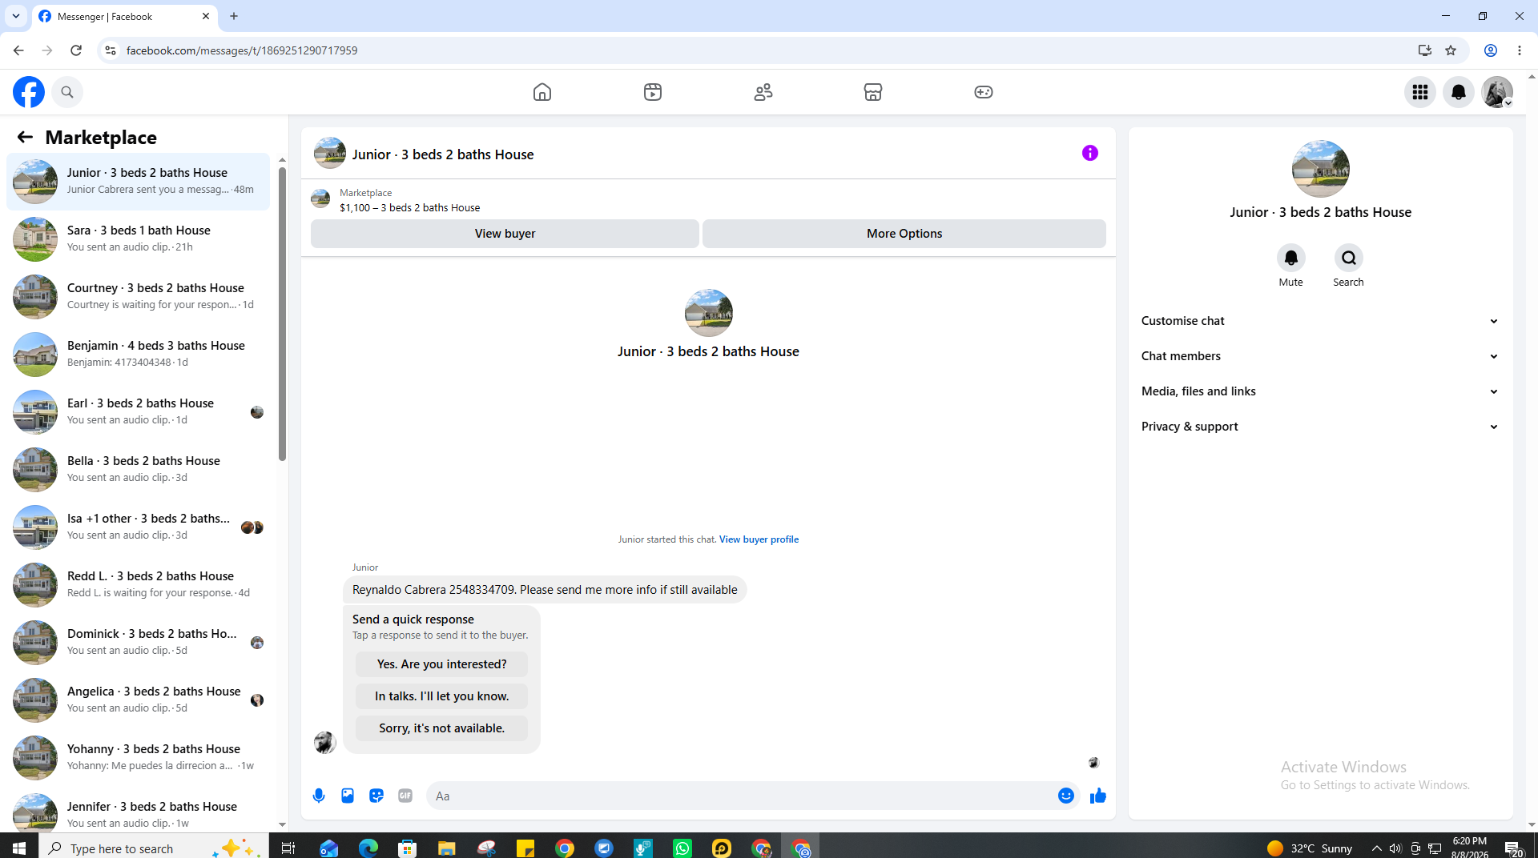
Task: Open WhatsApp from the taskbar
Action: [x=682, y=848]
